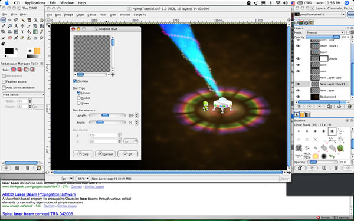Image resolution: width=354 pixels, height=221 pixels.
Task: Open the Free select dropdown in tool options
Action: pos(23,95)
